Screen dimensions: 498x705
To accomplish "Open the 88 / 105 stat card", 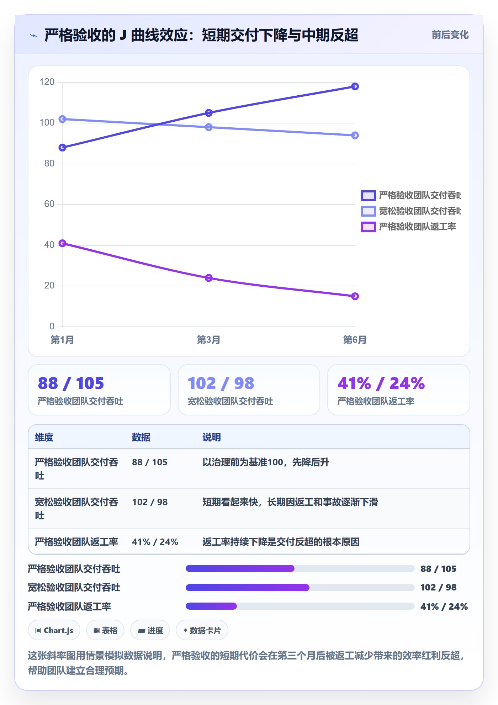I will 99,390.
